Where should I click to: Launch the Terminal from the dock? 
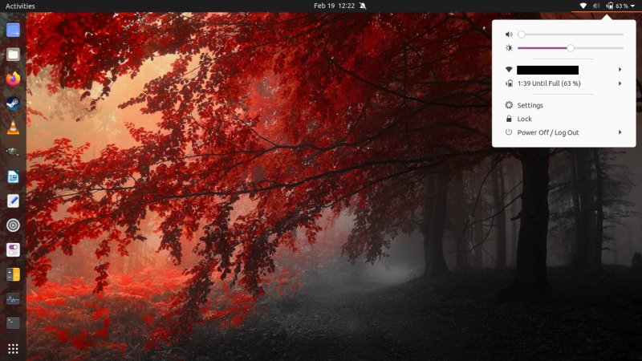(13, 323)
